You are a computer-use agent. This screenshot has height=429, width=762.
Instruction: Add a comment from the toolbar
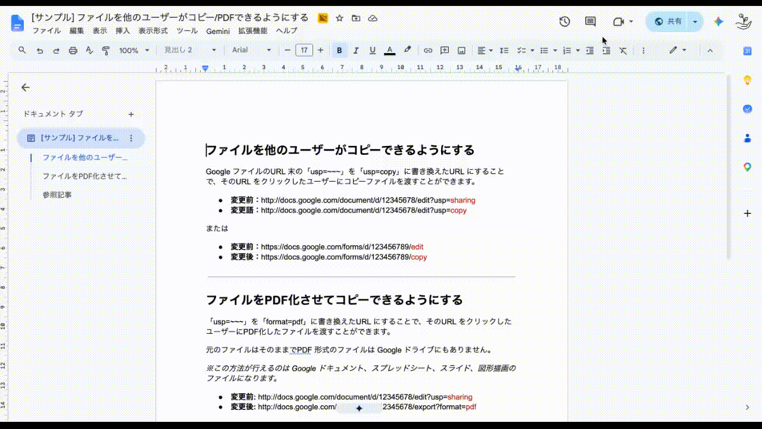(x=444, y=51)
